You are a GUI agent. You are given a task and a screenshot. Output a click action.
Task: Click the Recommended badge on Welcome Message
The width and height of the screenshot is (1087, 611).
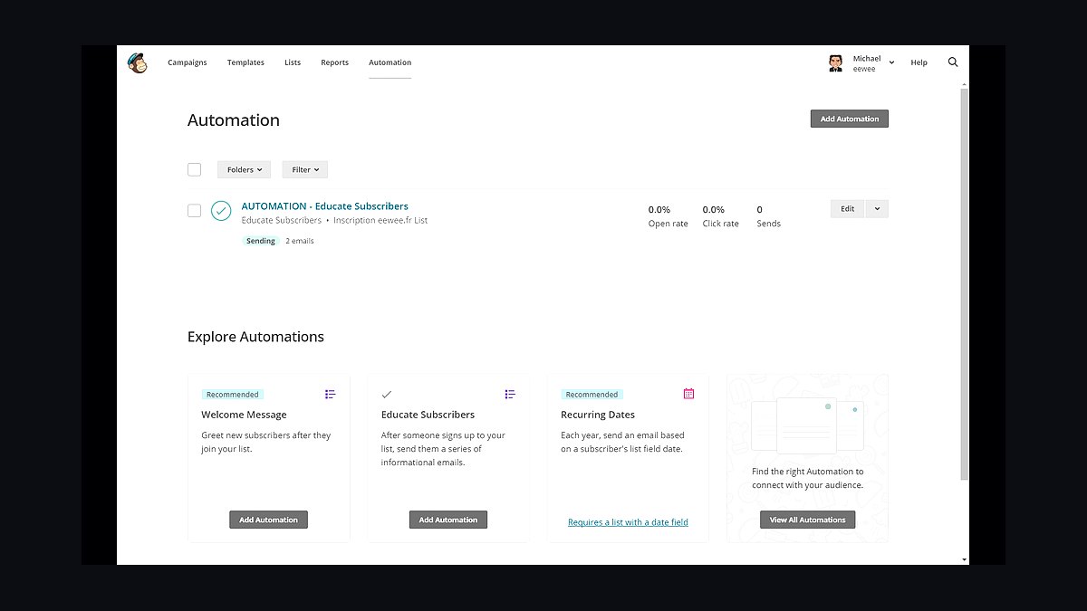click(x=232, y=395)
